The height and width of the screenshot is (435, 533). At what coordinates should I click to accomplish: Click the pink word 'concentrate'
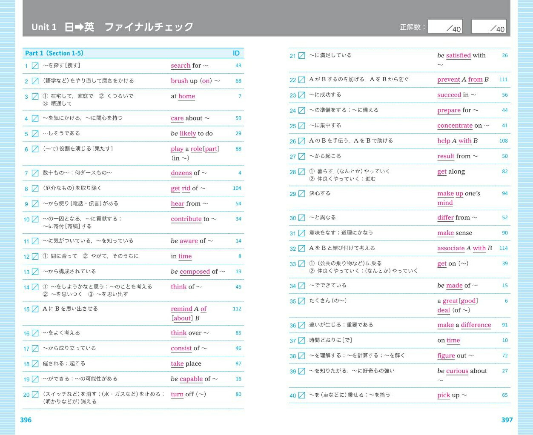[x=455, y=126]
